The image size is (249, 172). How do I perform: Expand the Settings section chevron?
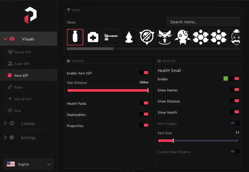pyautogui.click(x=5, y=137)
